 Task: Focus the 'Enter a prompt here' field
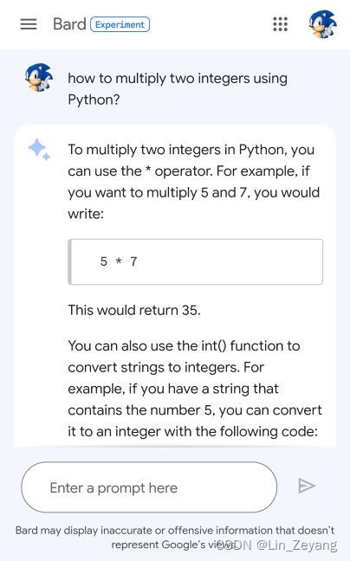[149, 487]
